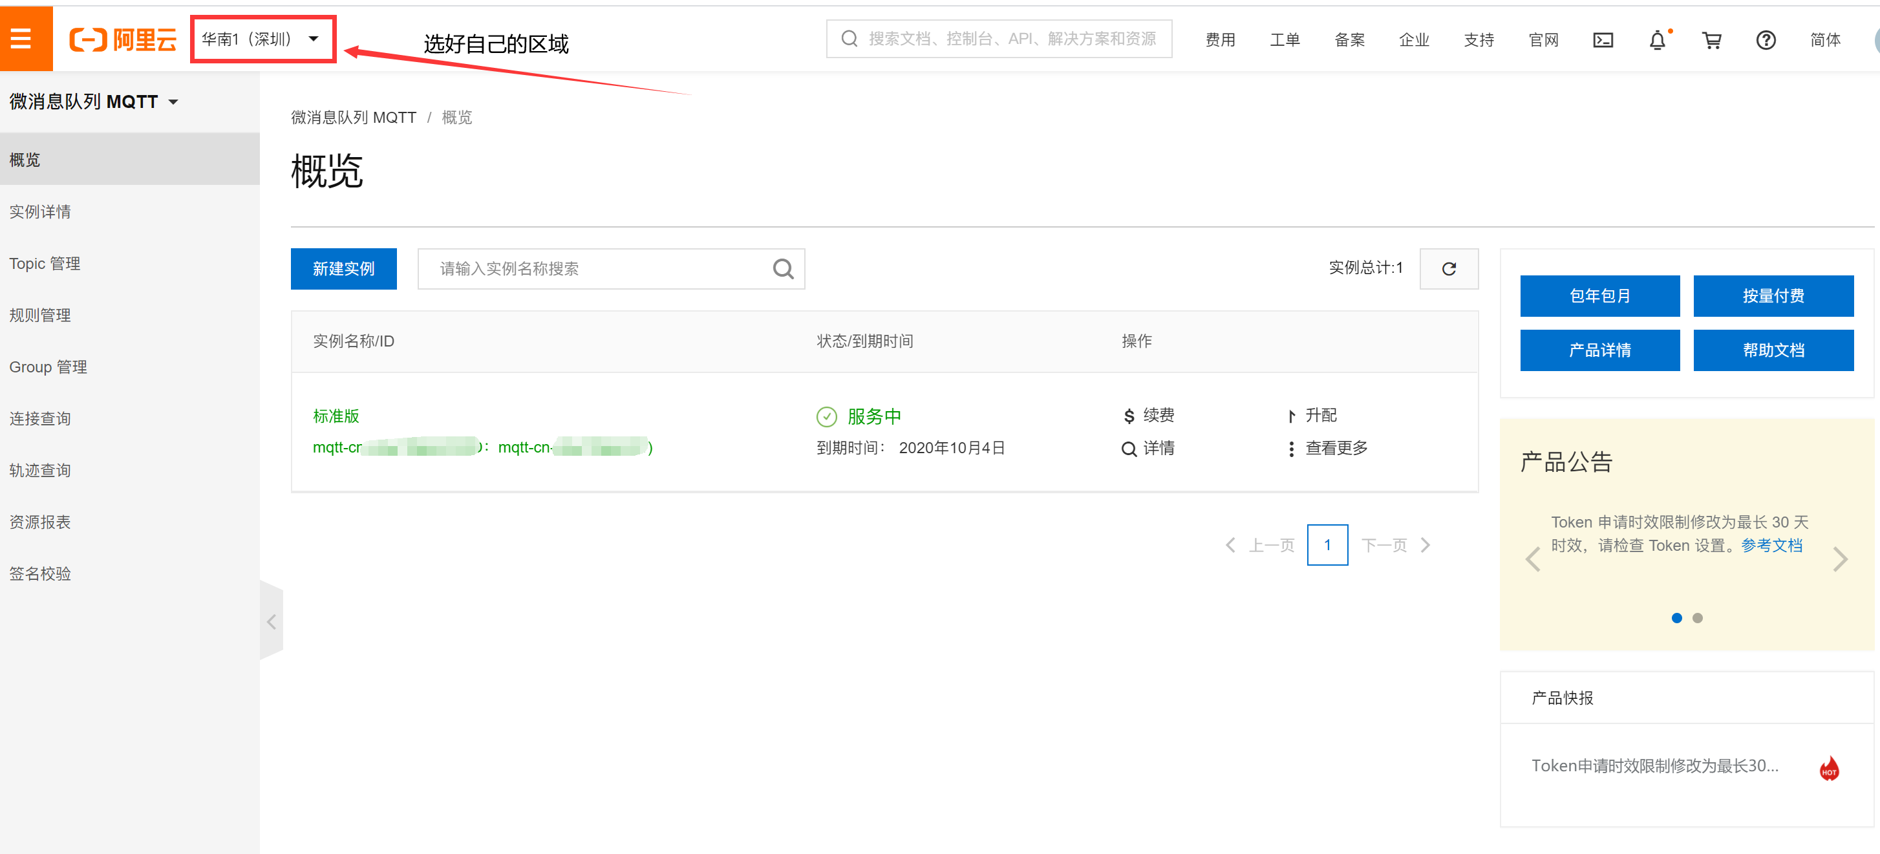The image size is (1880, 854).
Task: Click 升配 for the instance
Action: coord(1312,415)
